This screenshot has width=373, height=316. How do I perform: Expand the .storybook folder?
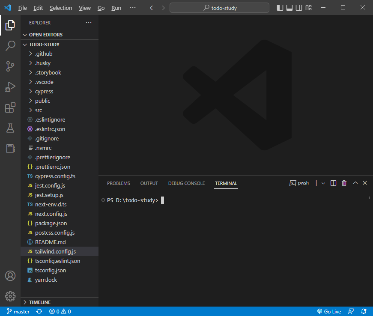click(60, 72)
